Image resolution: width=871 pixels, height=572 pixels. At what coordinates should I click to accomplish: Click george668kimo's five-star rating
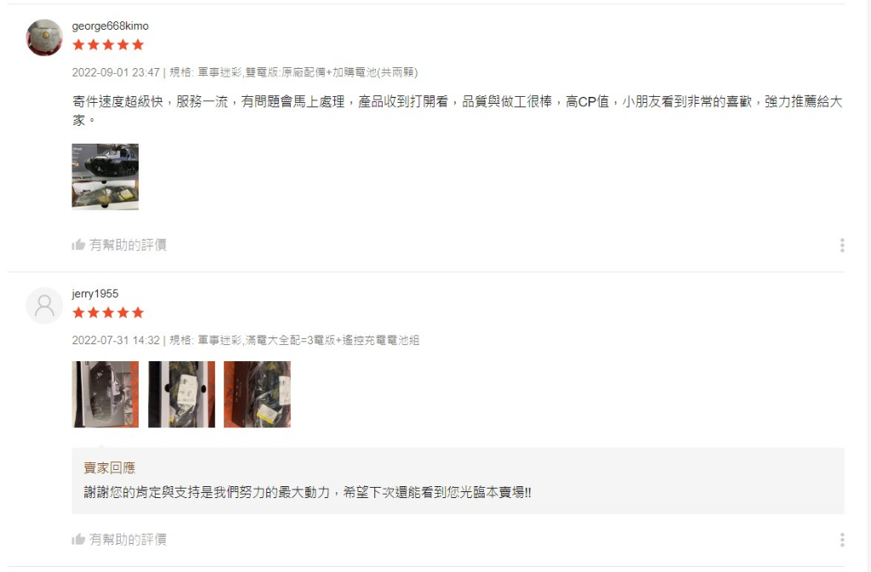[x=108, y=45]
